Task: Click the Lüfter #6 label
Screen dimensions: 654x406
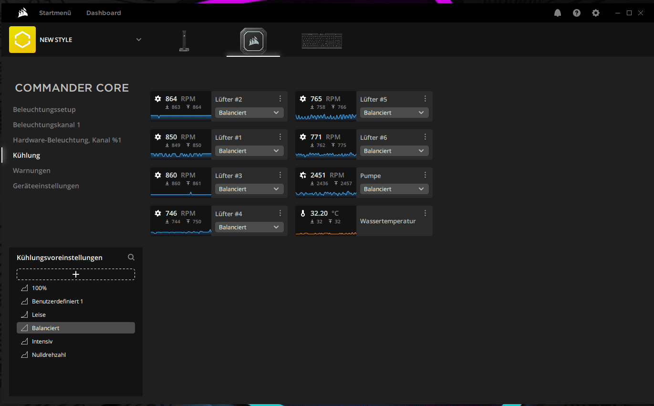Action: click(374, 137)
